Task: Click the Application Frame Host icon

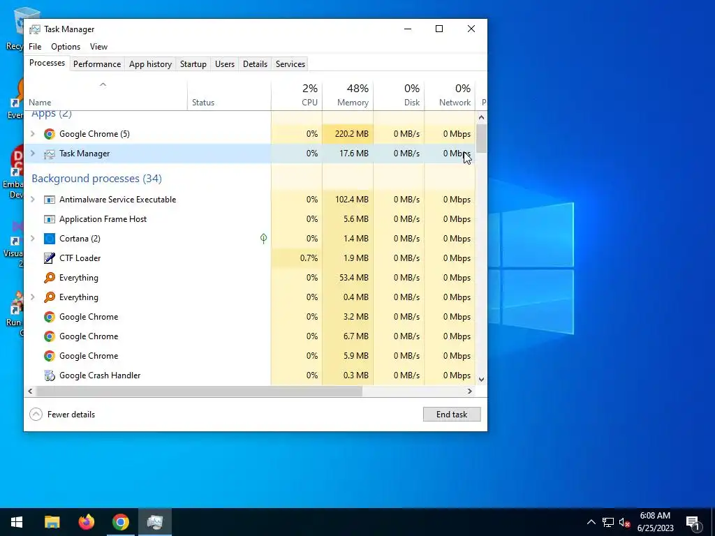Action: (x=50, y=219)
